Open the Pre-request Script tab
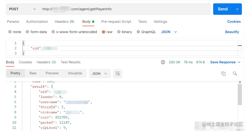247x131 pixels. (x=116, y=22)
